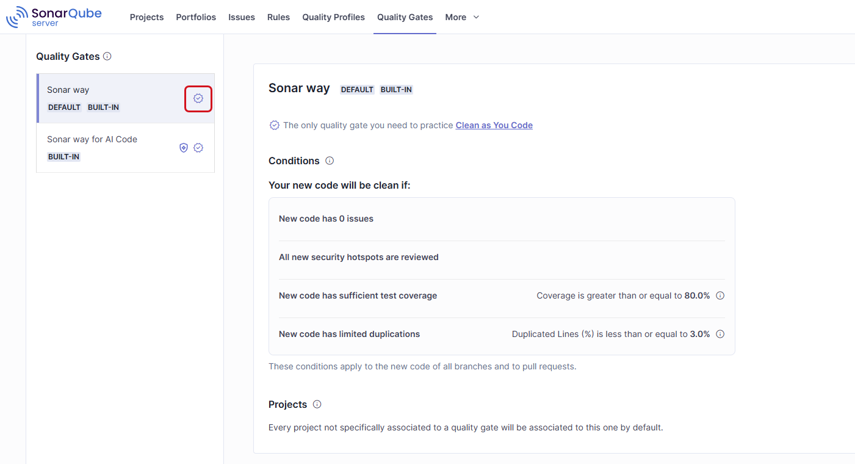Image resolution: width=855 pixels, height=464 pixels.
Task: Click verified badge on Sonar way for AI Code
Action: (x=198, y=148)
